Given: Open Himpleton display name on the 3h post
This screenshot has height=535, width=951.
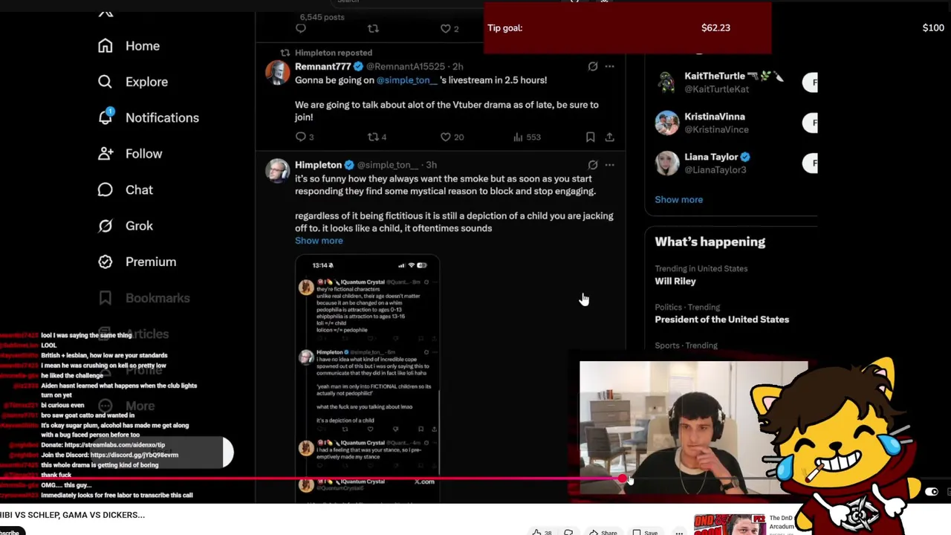Looking at the screenshot, I should click(x=318, y=164).
